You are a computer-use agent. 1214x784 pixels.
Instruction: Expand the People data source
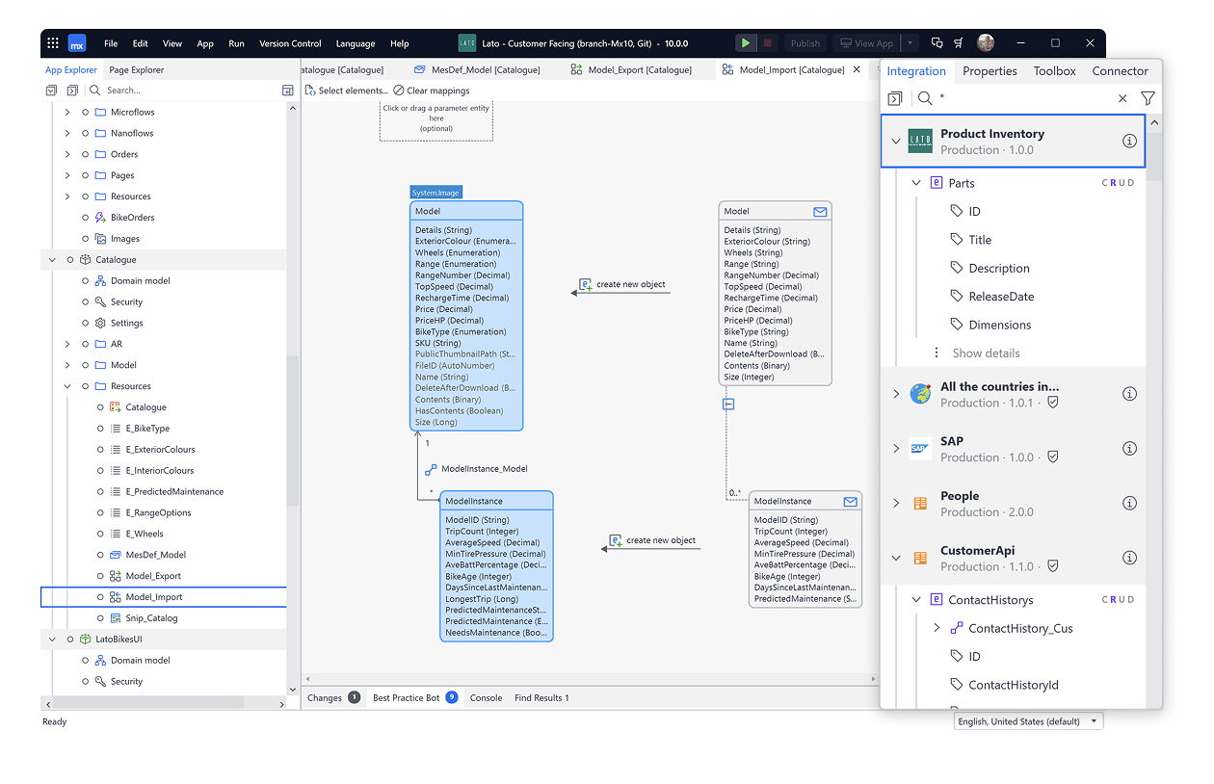pyautogui.click(x=896, y=504)
